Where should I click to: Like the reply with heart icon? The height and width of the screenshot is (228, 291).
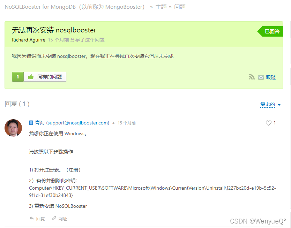click(268, 123)
